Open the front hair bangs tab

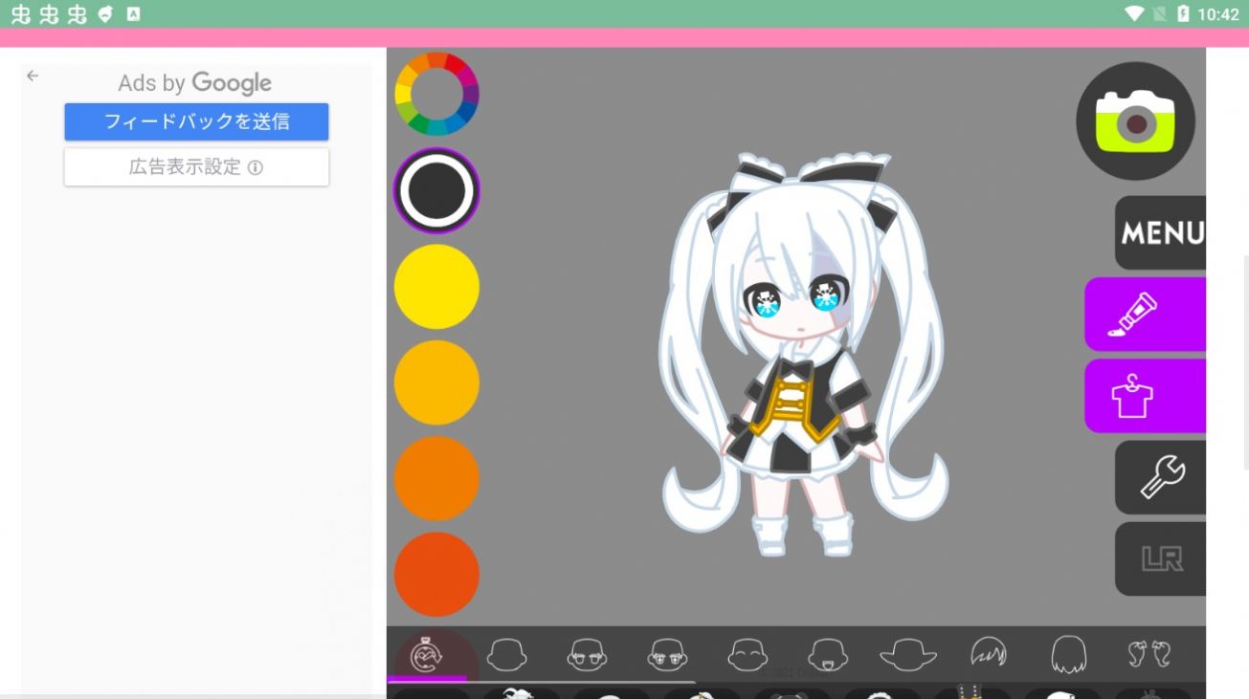point(989,655)
